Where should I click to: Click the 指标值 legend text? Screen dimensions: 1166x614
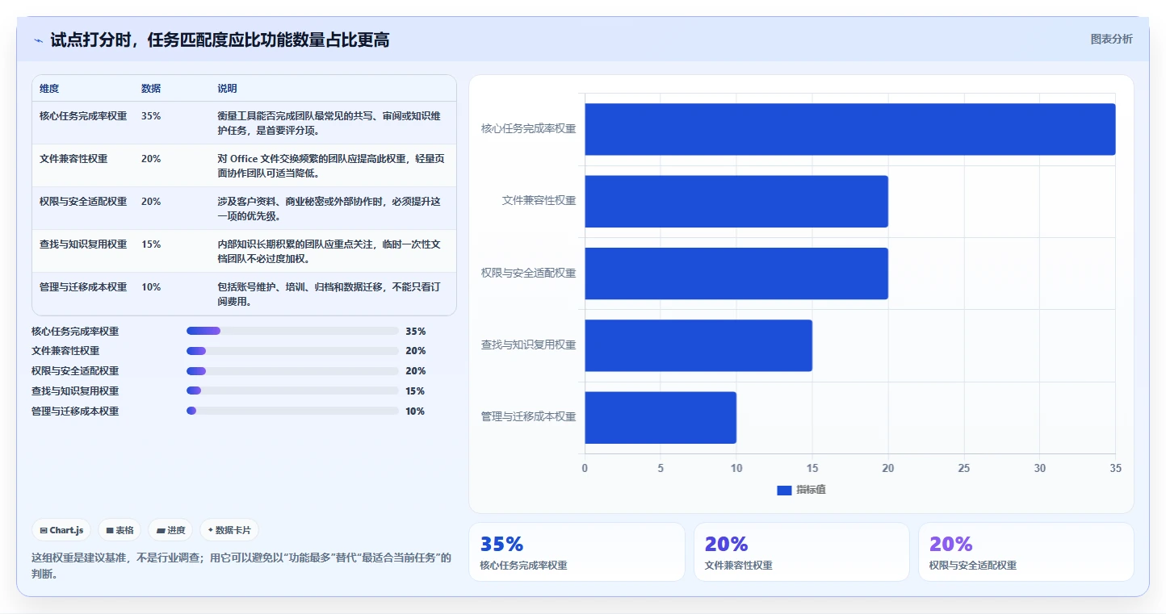click(811, 490)
